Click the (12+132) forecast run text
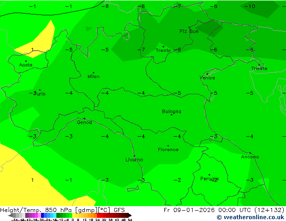 point(269,210)
